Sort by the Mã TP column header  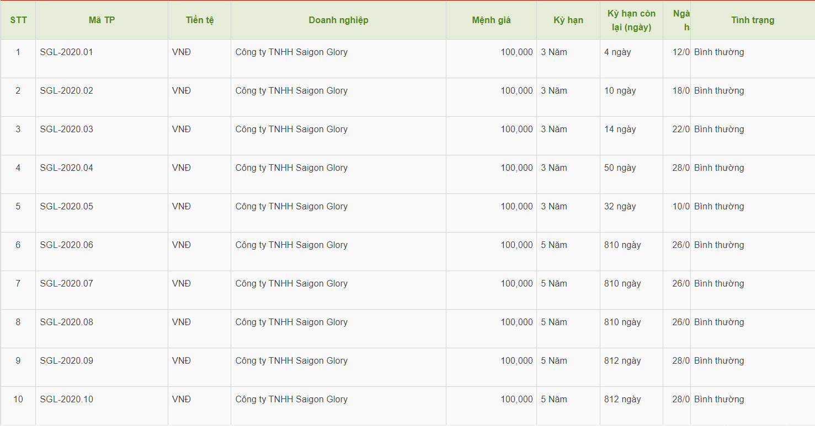tap(102, 20)
